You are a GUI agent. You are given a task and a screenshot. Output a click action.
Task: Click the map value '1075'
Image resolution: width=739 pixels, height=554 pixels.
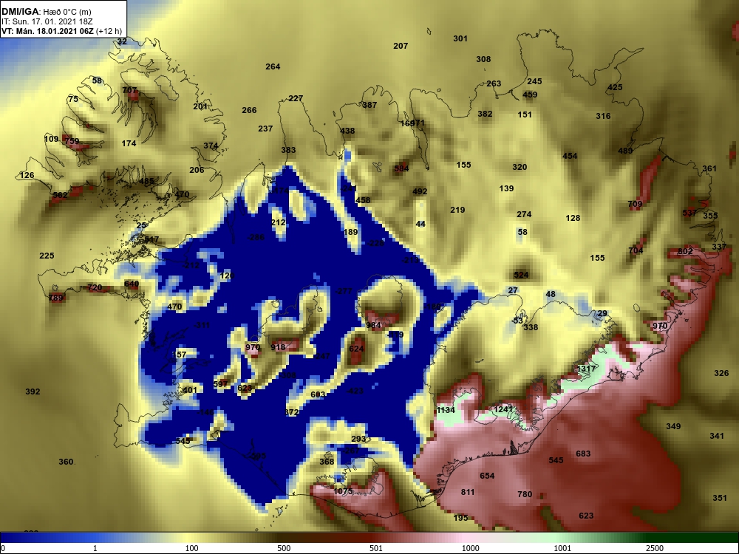(x=343, y=491)
